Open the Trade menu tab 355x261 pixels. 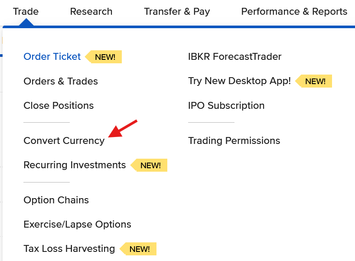click(x=26, y=12)
